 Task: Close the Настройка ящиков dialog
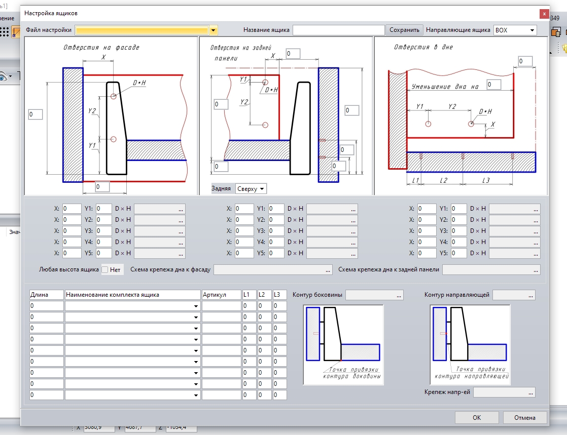(544, 13)
